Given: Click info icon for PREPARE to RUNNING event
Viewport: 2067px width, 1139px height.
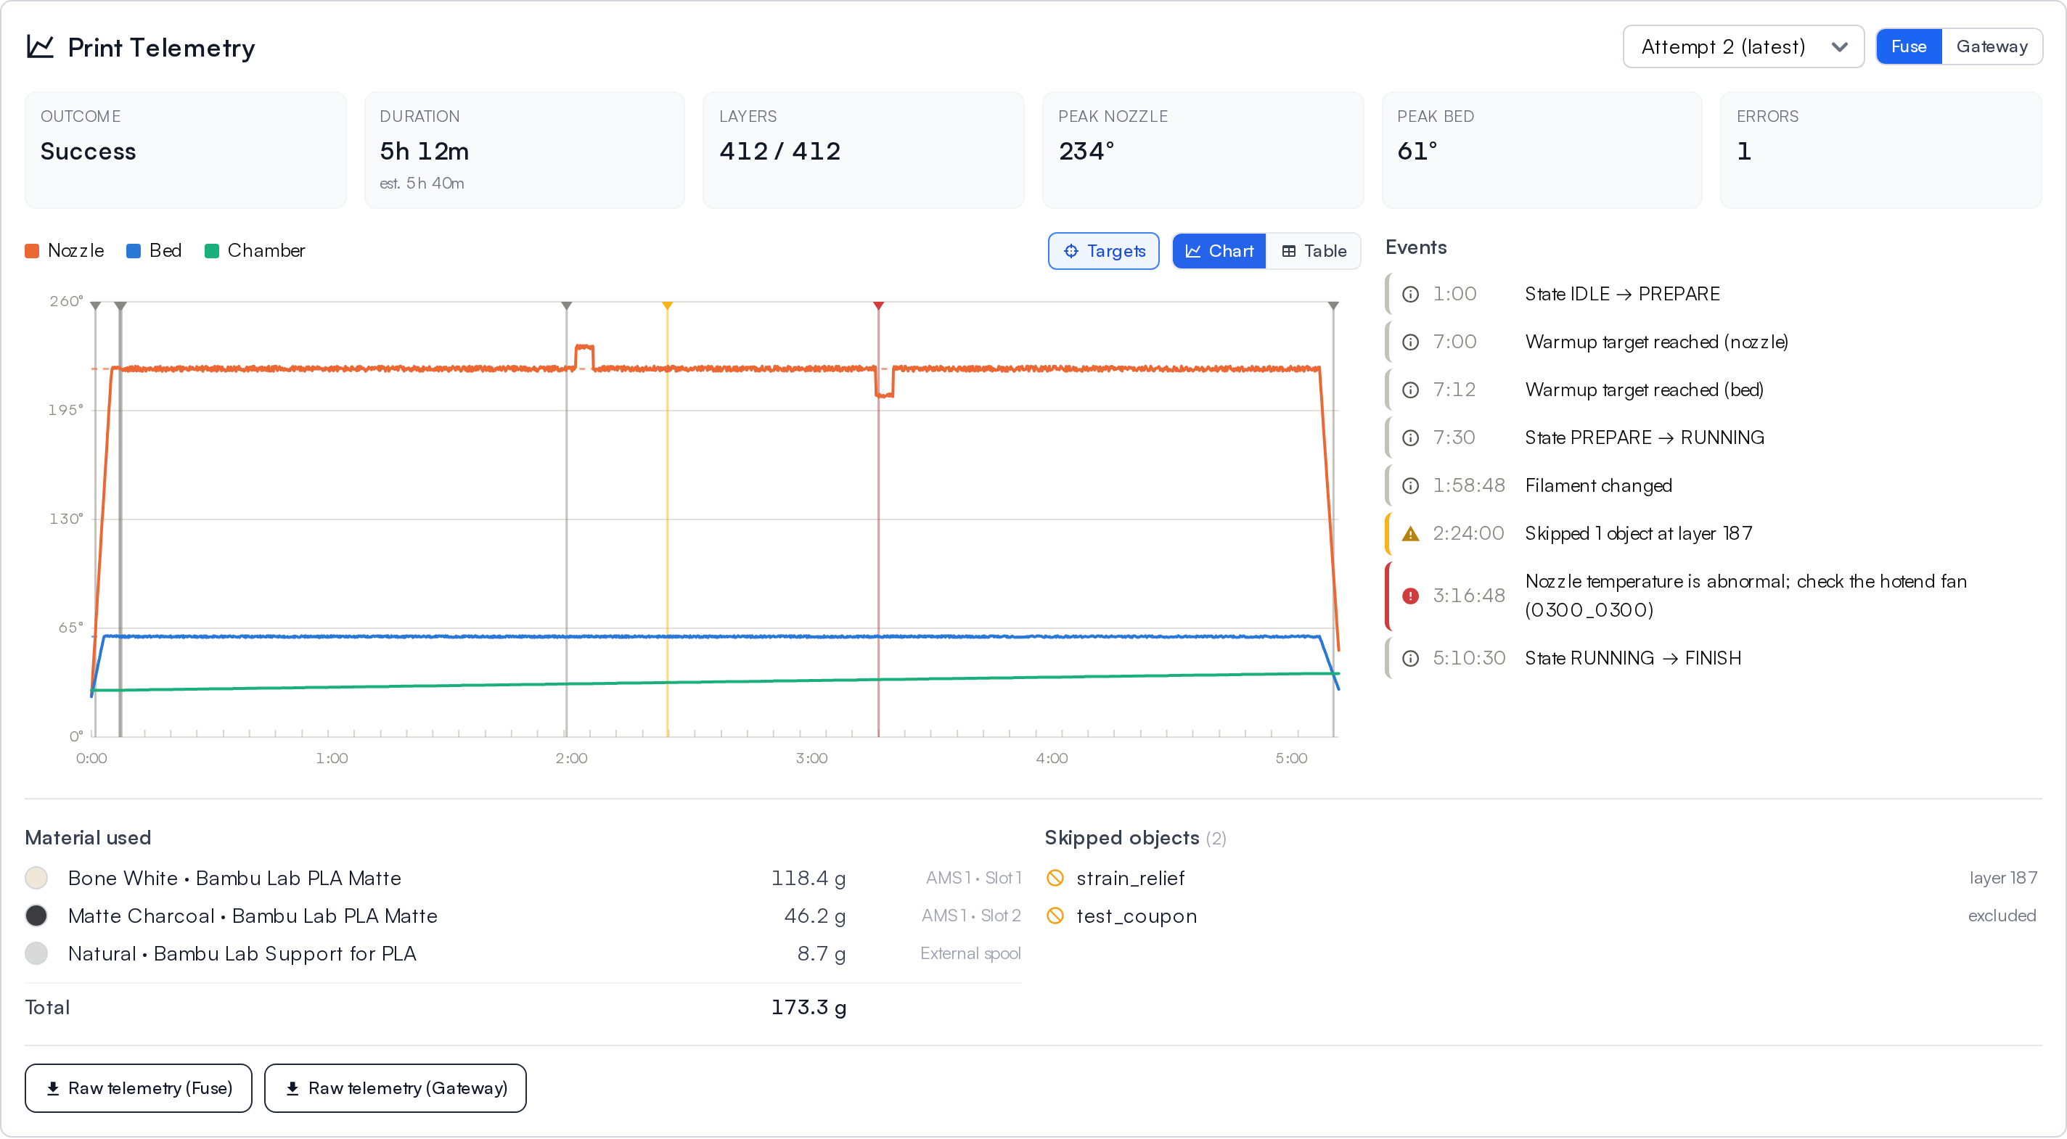Looking at the screenshot, I should 1410,438.
